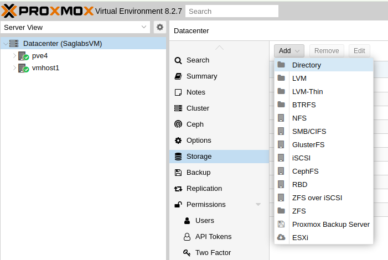Click the floppy icon beside Proxmox Backup Server
Viewport: 388px width, 260px height.
pos(281,224)
